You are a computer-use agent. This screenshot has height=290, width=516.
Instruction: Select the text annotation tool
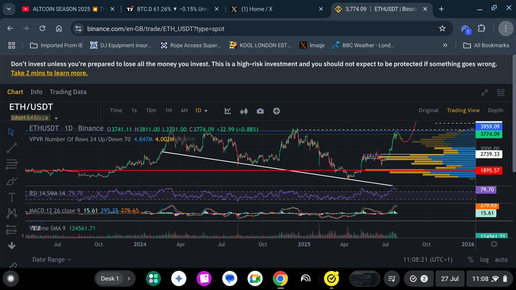12,197
